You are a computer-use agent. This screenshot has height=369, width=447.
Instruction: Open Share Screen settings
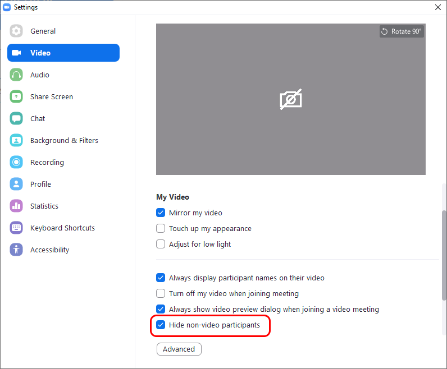tap(63, 96)
